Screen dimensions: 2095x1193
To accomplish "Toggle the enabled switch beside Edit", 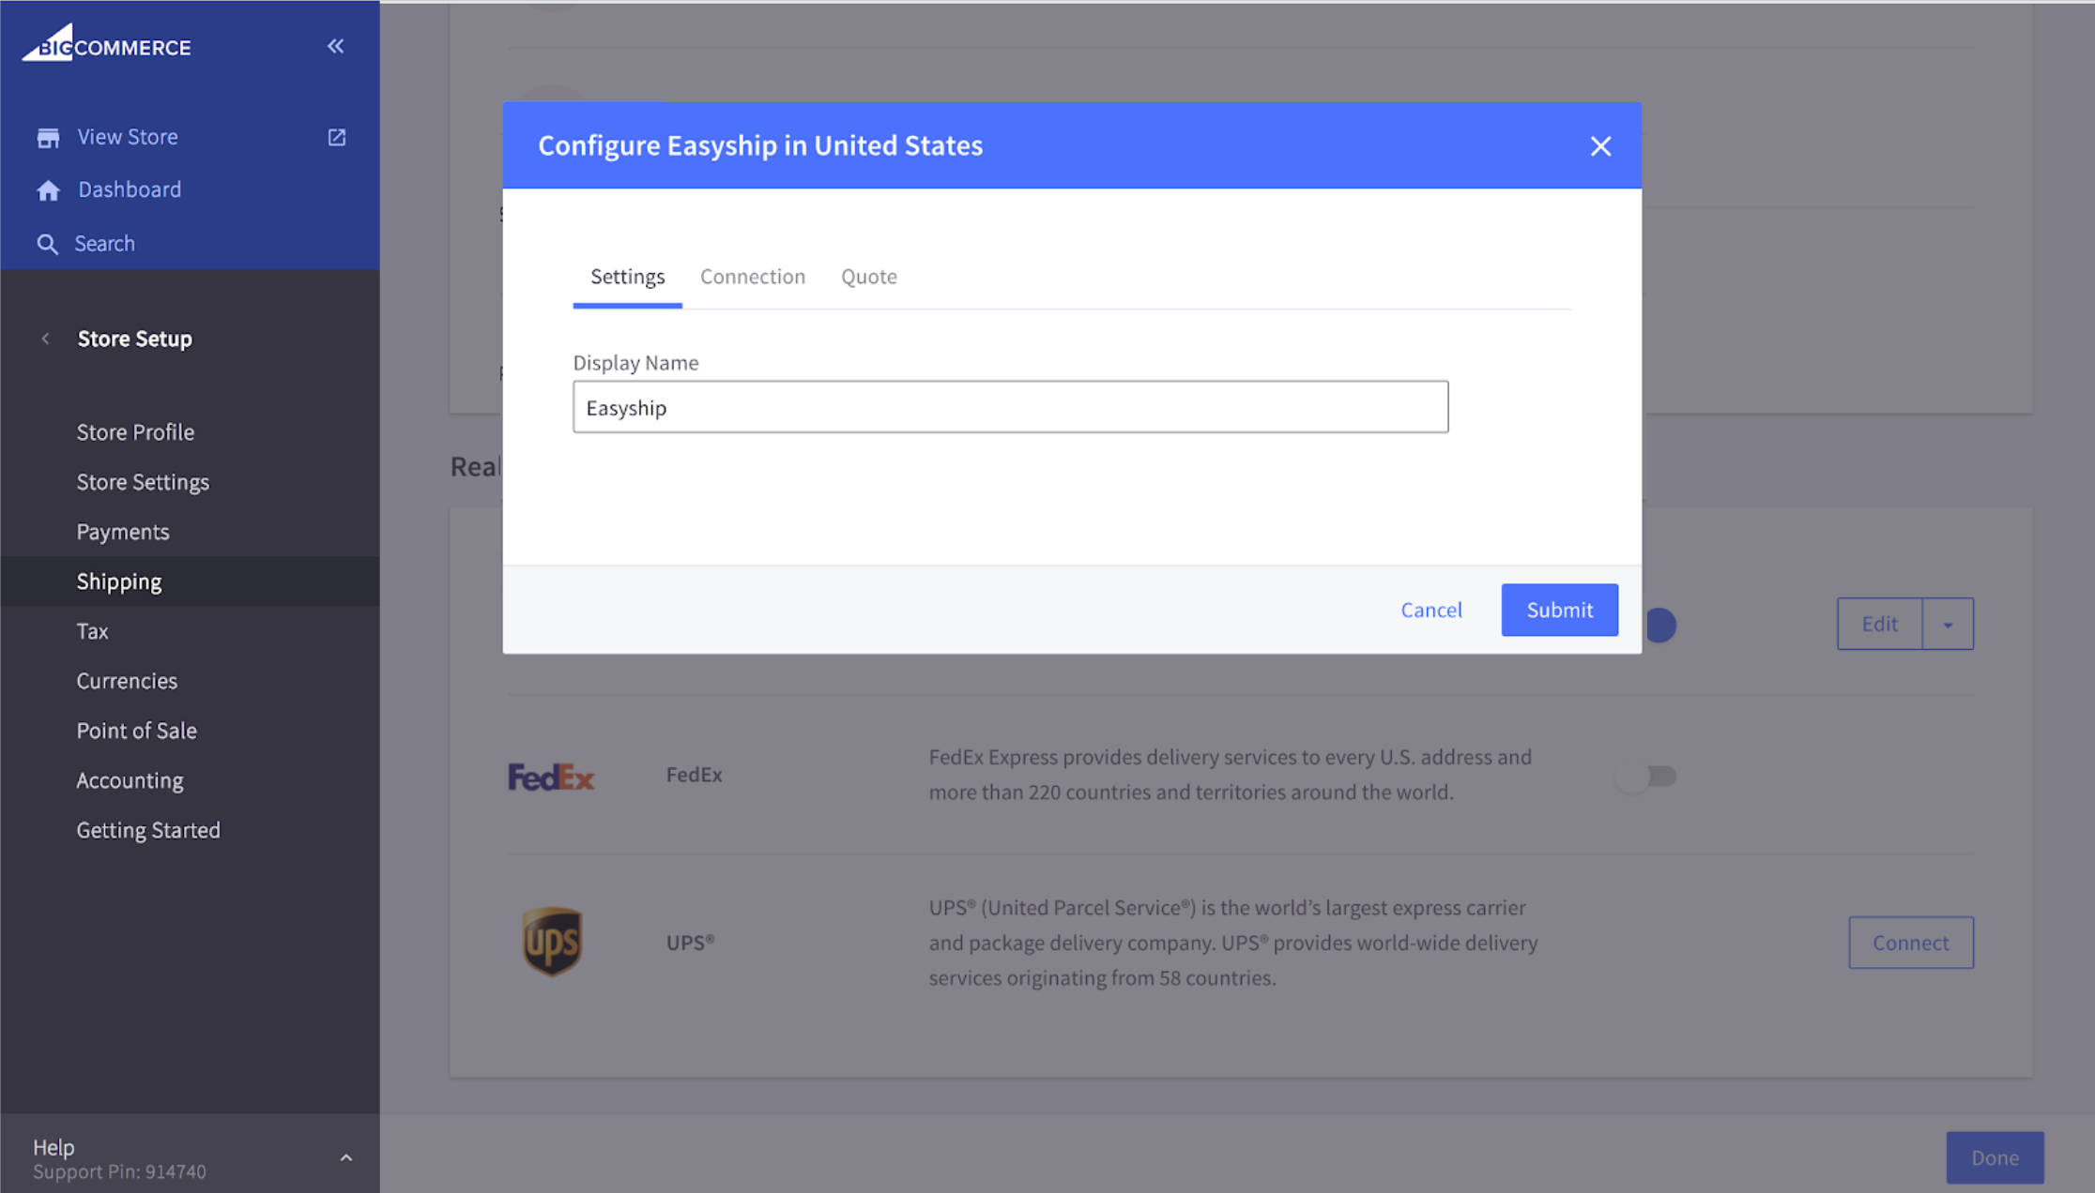I will tap(1660, 625).
